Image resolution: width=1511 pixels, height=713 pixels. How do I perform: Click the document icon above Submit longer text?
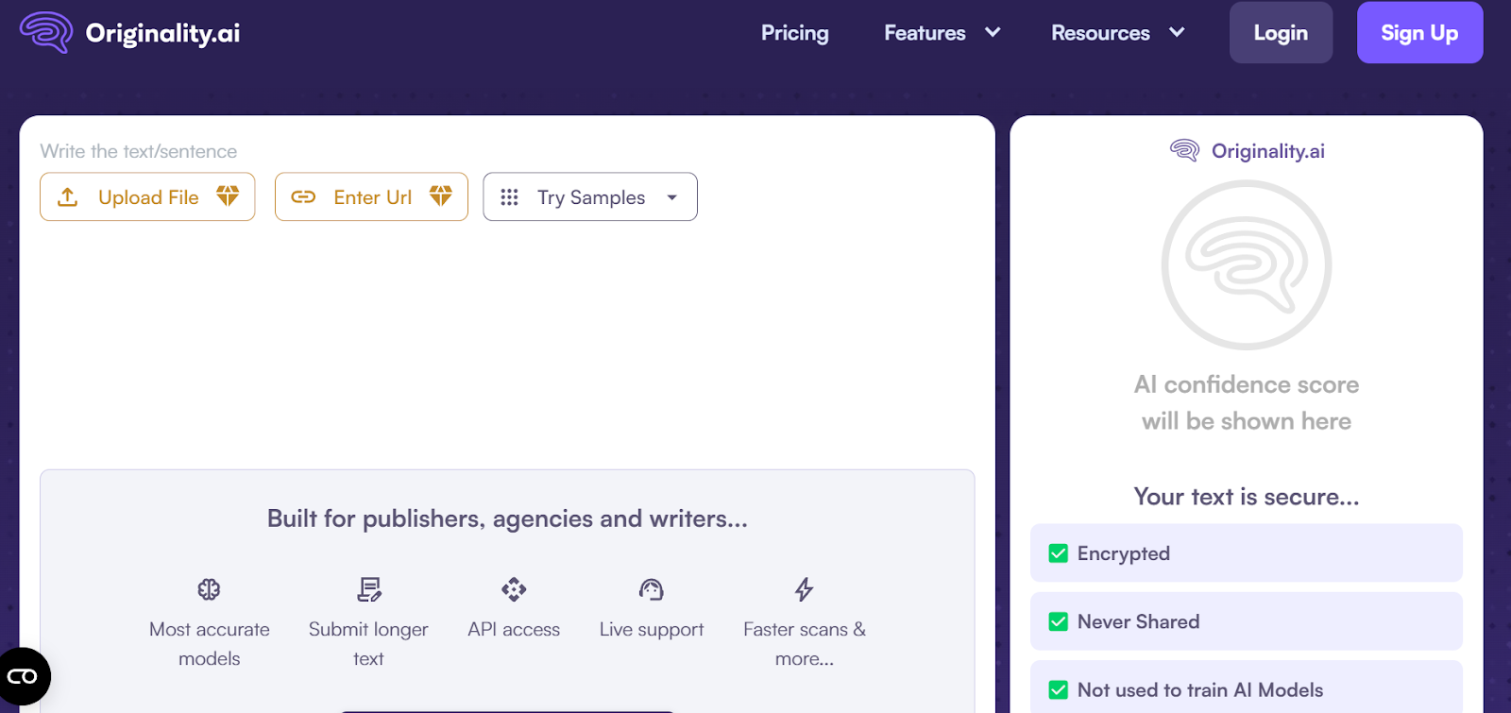pyautogui.click(x=368, y=589)
